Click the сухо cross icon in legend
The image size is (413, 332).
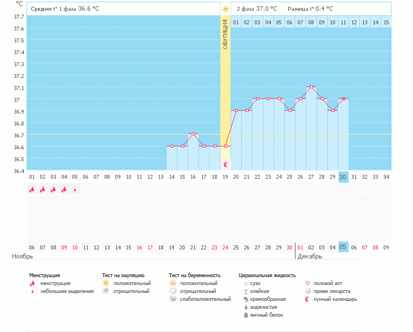[x=246, y=283]
